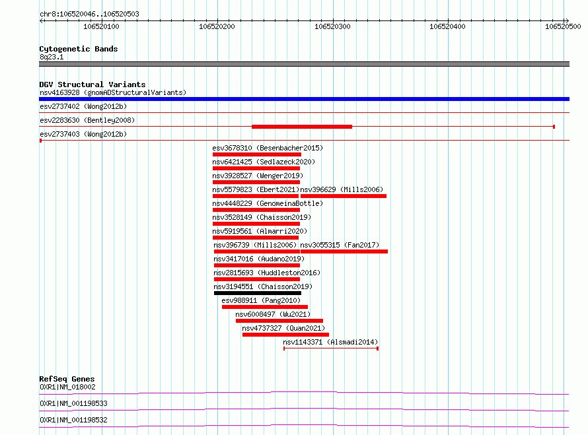Click the 106520500 ruler position
The width and height of the screenshot is (588, 435).
click(563, 26)
